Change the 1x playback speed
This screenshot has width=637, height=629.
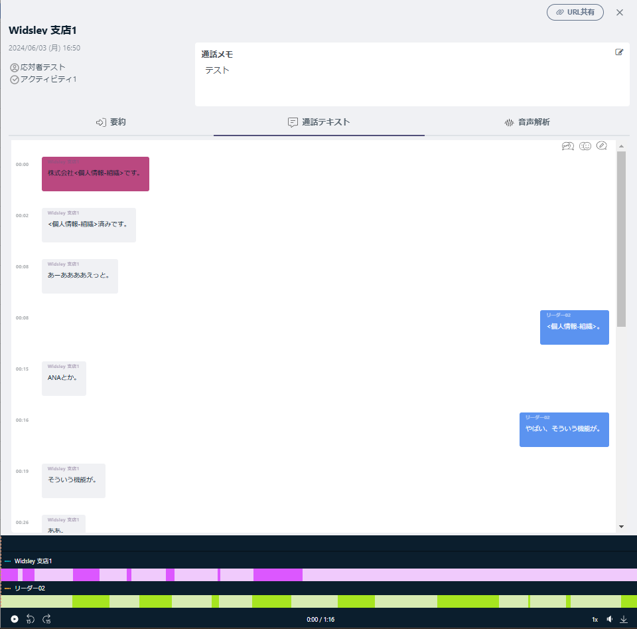click(x=595, y=619)
